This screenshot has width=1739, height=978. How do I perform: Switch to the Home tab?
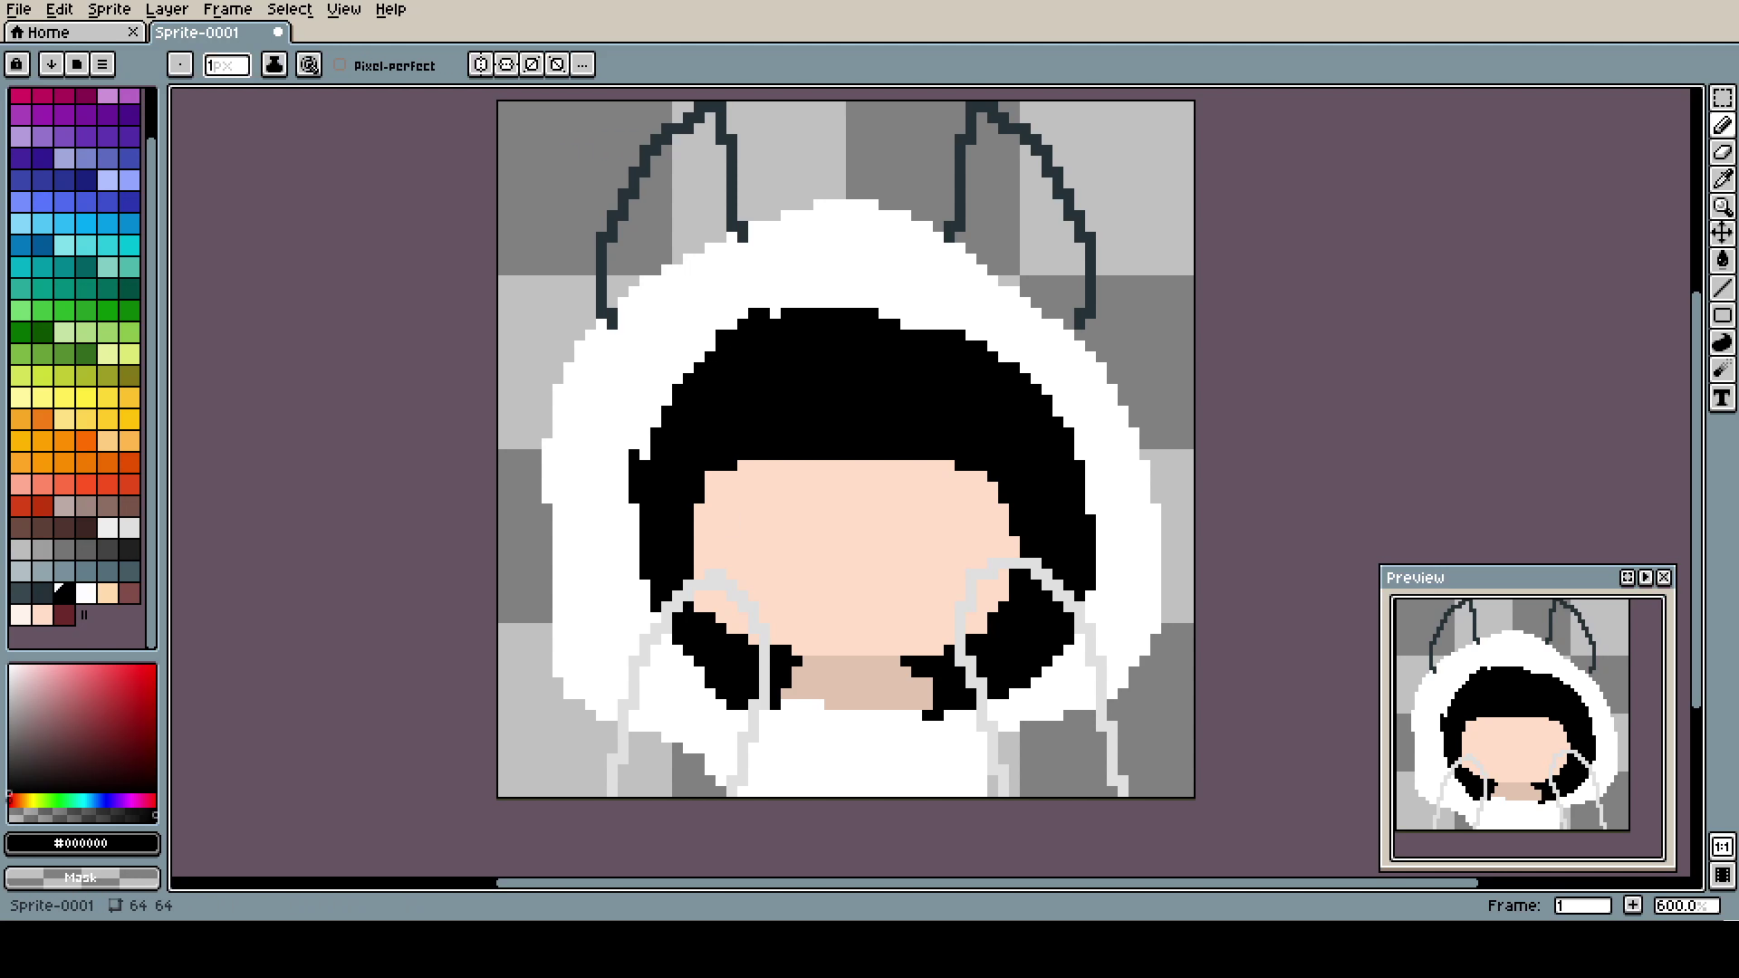(48, 33)
